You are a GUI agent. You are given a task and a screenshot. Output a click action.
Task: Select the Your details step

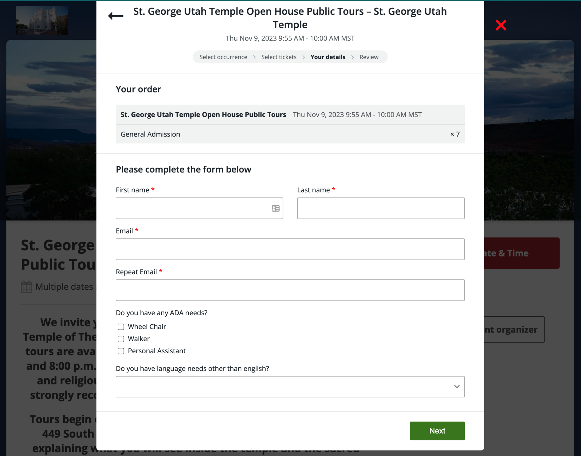click(328, 57)
